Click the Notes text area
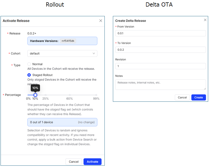Image resolution: width=210 pixels, height=167 pixels. tap(161, 85)
